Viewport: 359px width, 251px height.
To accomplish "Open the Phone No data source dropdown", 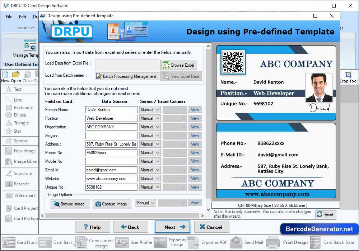I will tap(150, 153).
